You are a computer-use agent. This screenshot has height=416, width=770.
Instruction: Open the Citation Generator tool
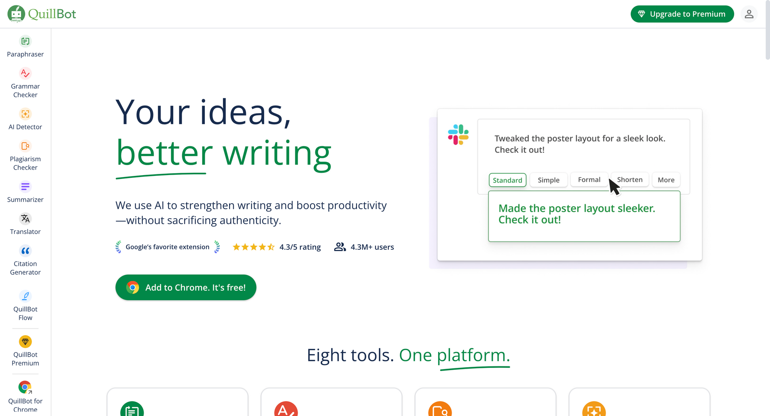tap(25, 260)
